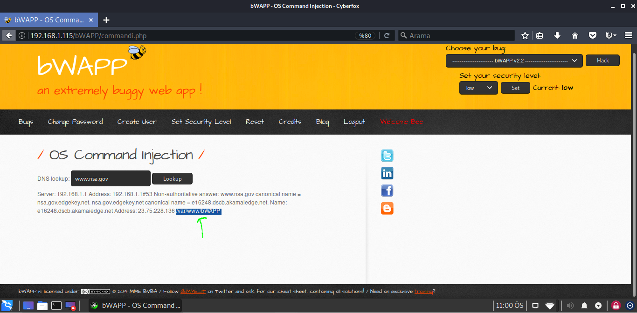Open the Blog menu item
Image resolution: width=637 pixels, height=313 pixels.
(x=322, y=122)
